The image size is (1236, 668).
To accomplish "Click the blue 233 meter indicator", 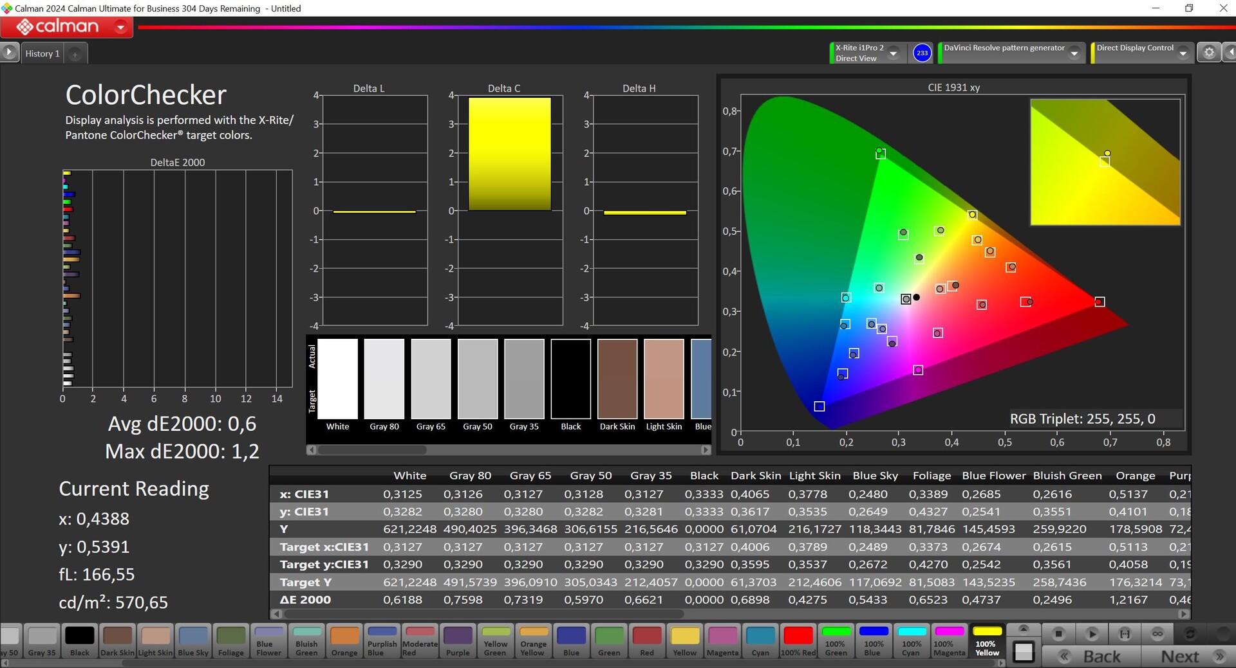I will tap(922, 53).
